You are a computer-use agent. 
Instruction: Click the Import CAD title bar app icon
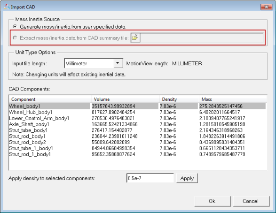[x=7, y=7]
